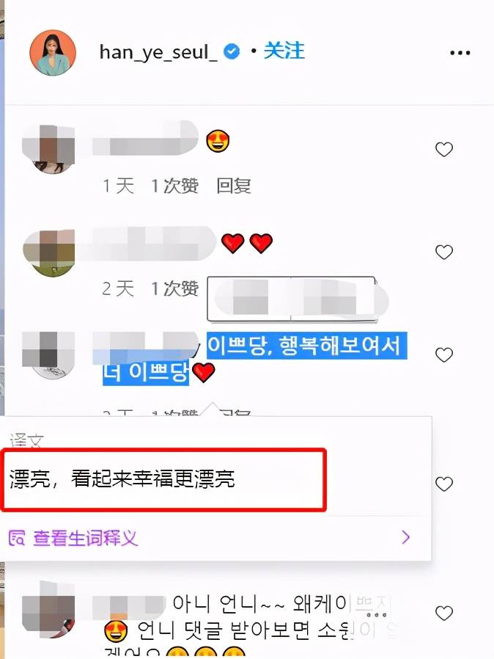494x659 pixels.
Task: Reply to the heart-eyes emoji comment
Action: click(234, 186)
